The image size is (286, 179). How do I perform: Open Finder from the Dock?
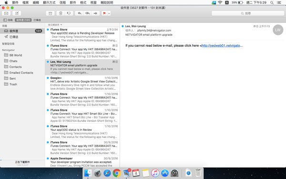88,173
